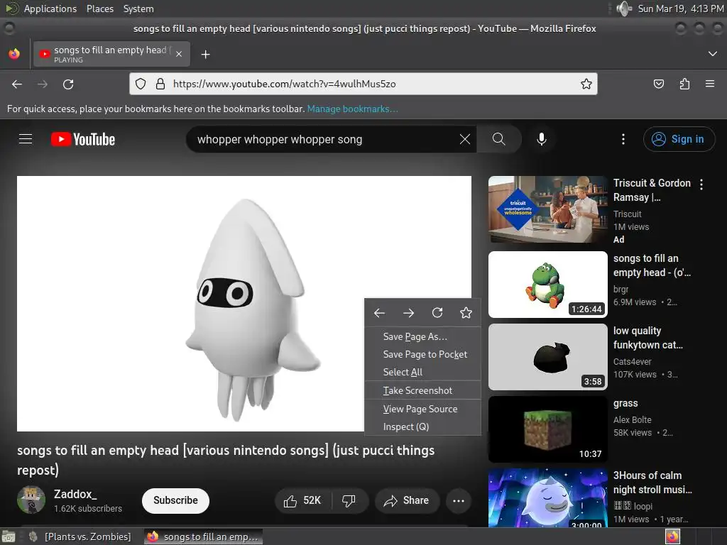Open the Save to Pocket toolbar icon
This screenshot has height=545, width=727.
point(658,84)
